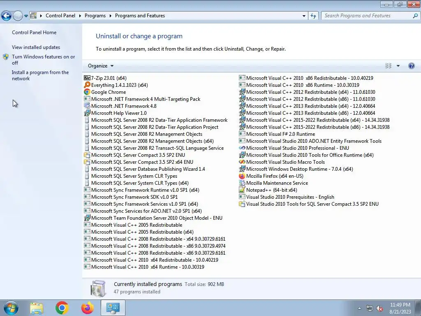Click the search magnifier icon
The width and height of the screenshot is (421, 316).
pyautogui.click(x=415, y=16)
